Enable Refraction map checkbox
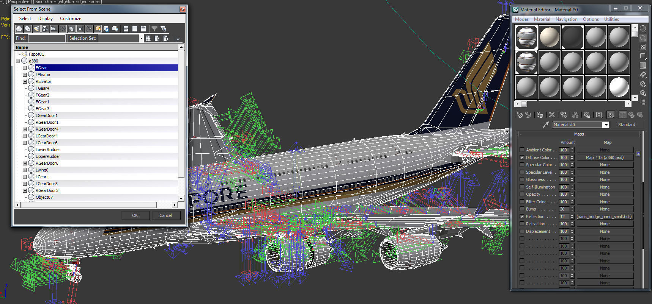This screenshot has height=304, width=652. pos(522,224)
